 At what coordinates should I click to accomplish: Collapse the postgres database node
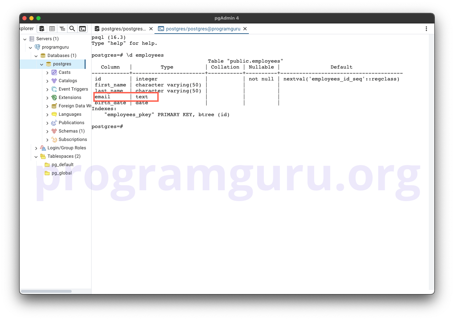click(42, 64)
